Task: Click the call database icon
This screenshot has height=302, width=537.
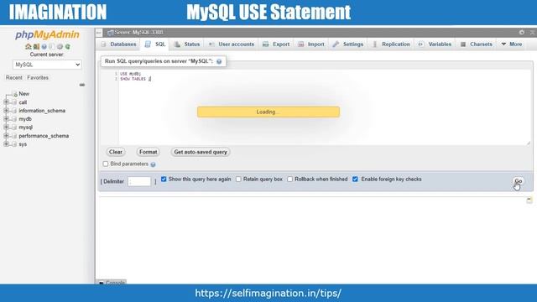Action: coord(14,102)
